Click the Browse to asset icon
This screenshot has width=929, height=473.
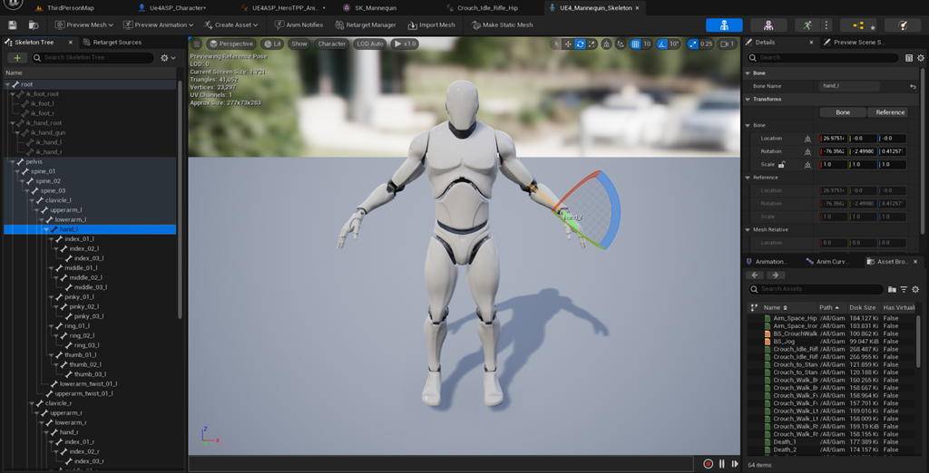tap(34, 24)
